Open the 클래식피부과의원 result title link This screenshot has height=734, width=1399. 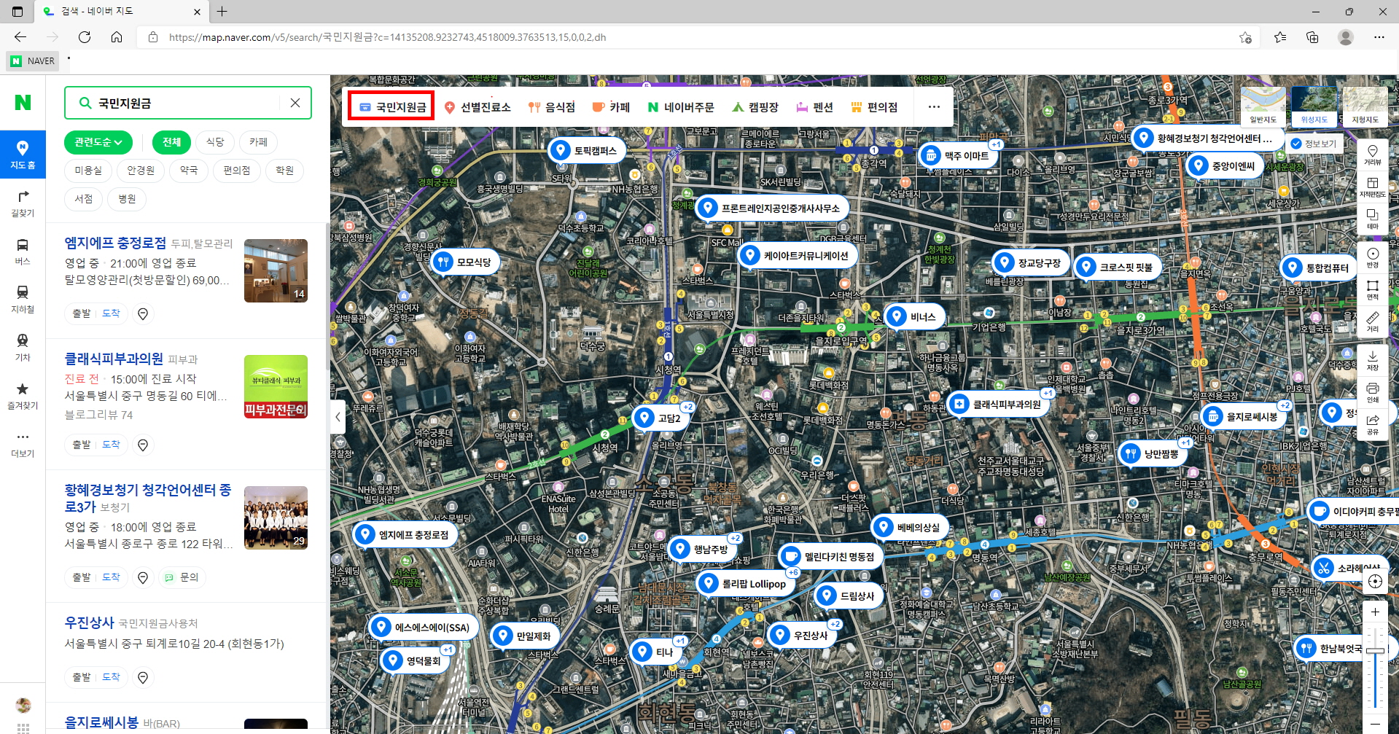pyautogui.click(x=114, y=359)
